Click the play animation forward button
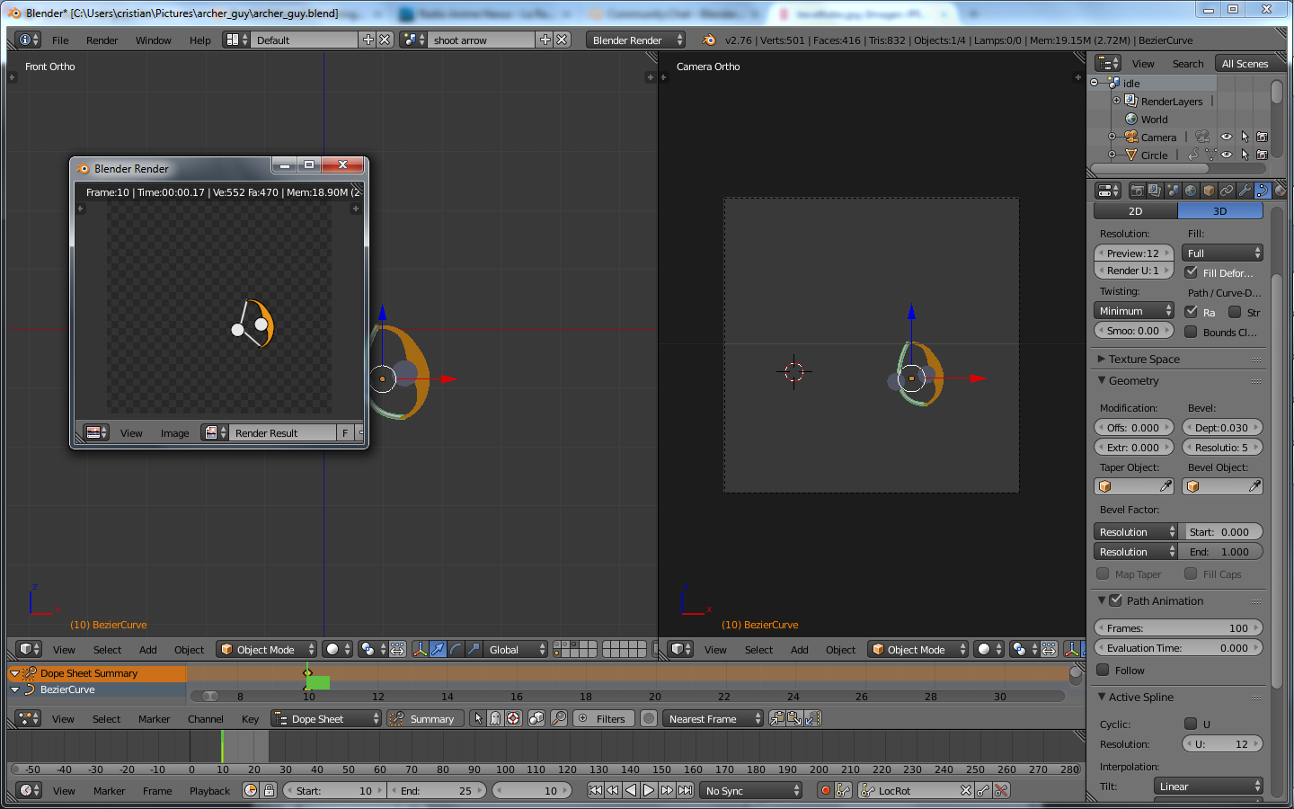Viewport: 1294px width, 809px height. (x=649, y=791)
